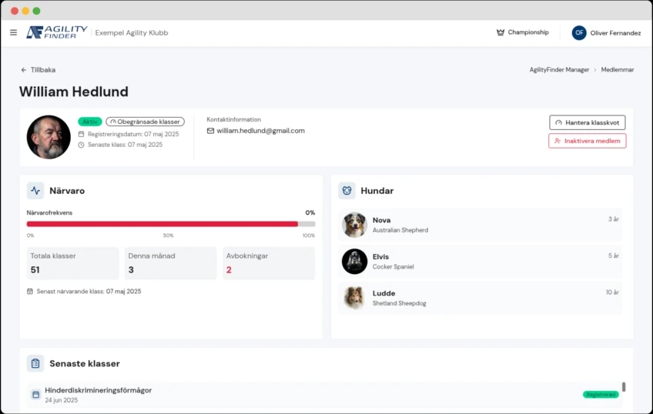The image size is (653, 414).
Task: Click the Totala klasser 51 card
Action: [x=73, y=263]
